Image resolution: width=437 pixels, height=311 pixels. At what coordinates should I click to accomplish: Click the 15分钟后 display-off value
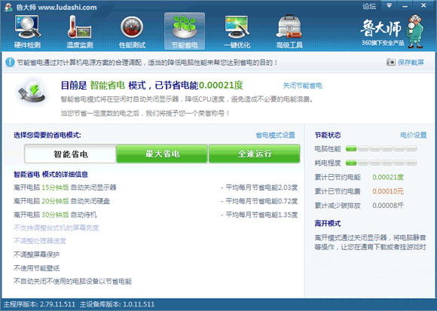[x=55, y=188]
